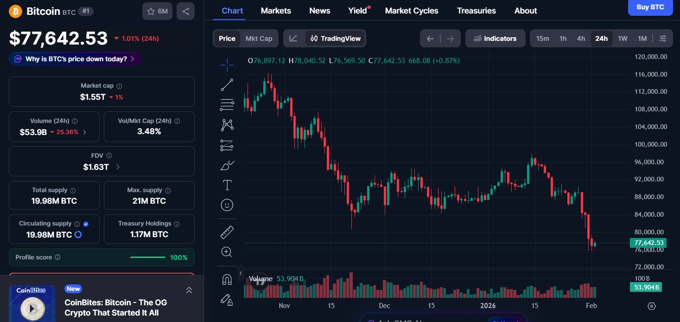The width and height of the screenshot is (680, 322).
Task: Select the brush drawing tool
Action: click(227, 165)
